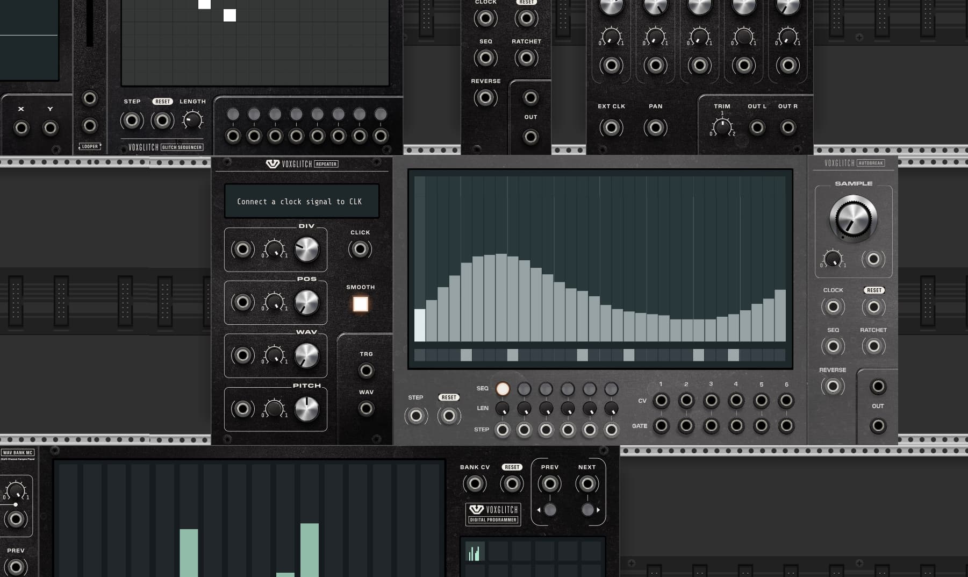
Task: Toggle the SMOOTH button on Repeater module
Action: pyautogui.click(x=360, y=304)
